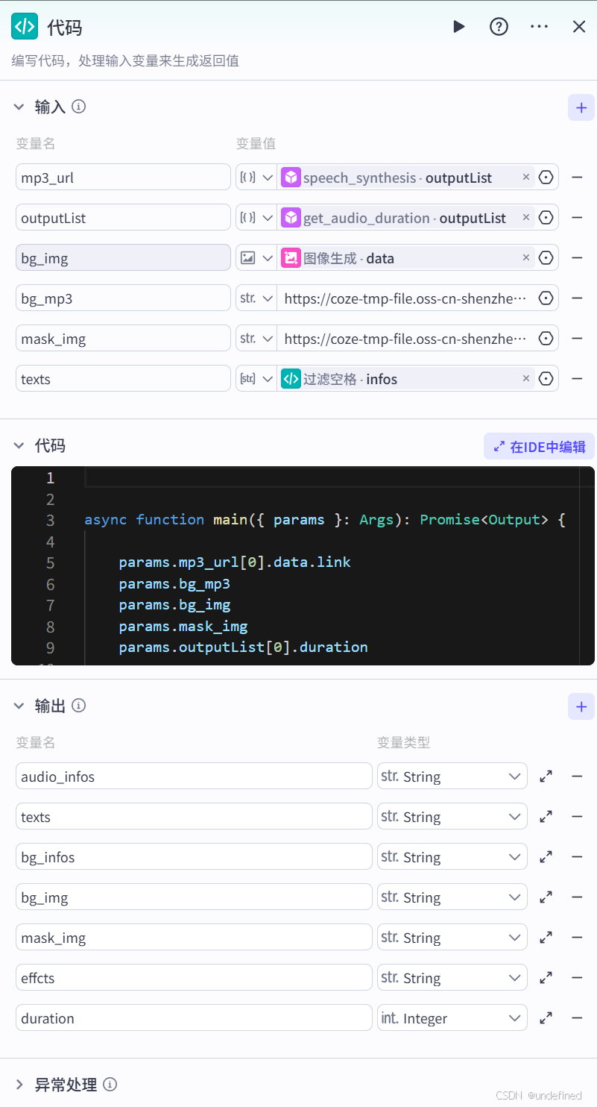This screenshot has width=597, height=1107.
Task: Click code line 9 params.outputList duration
Action: click(x=243, y=647)
